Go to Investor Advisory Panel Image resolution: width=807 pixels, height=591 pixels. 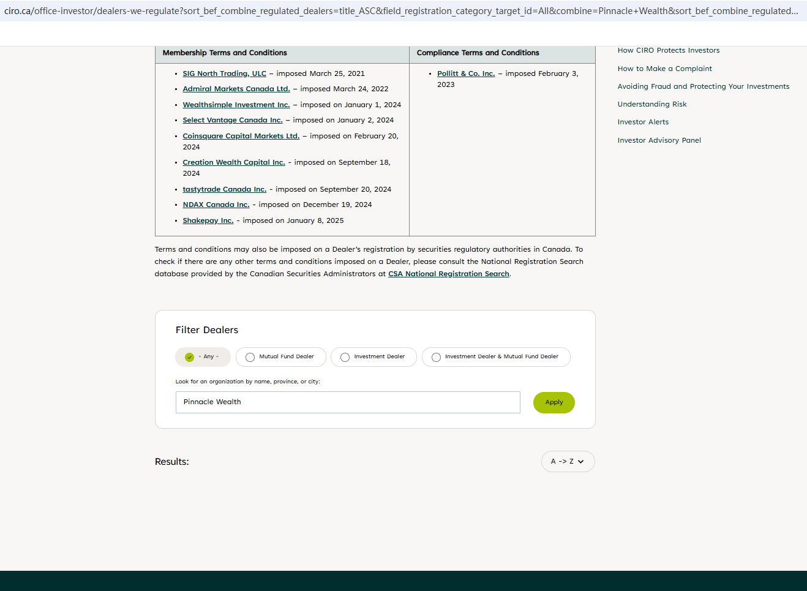(x=659, y=140)
